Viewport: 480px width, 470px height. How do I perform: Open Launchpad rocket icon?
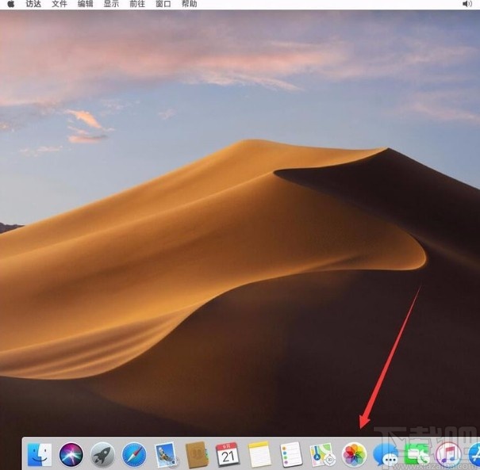pos(102,454)
